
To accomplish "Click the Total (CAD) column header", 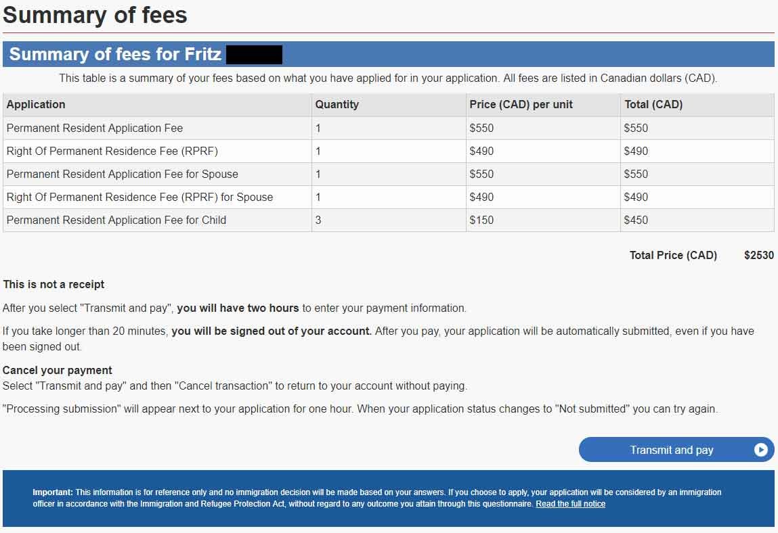I will click(653, 104).
